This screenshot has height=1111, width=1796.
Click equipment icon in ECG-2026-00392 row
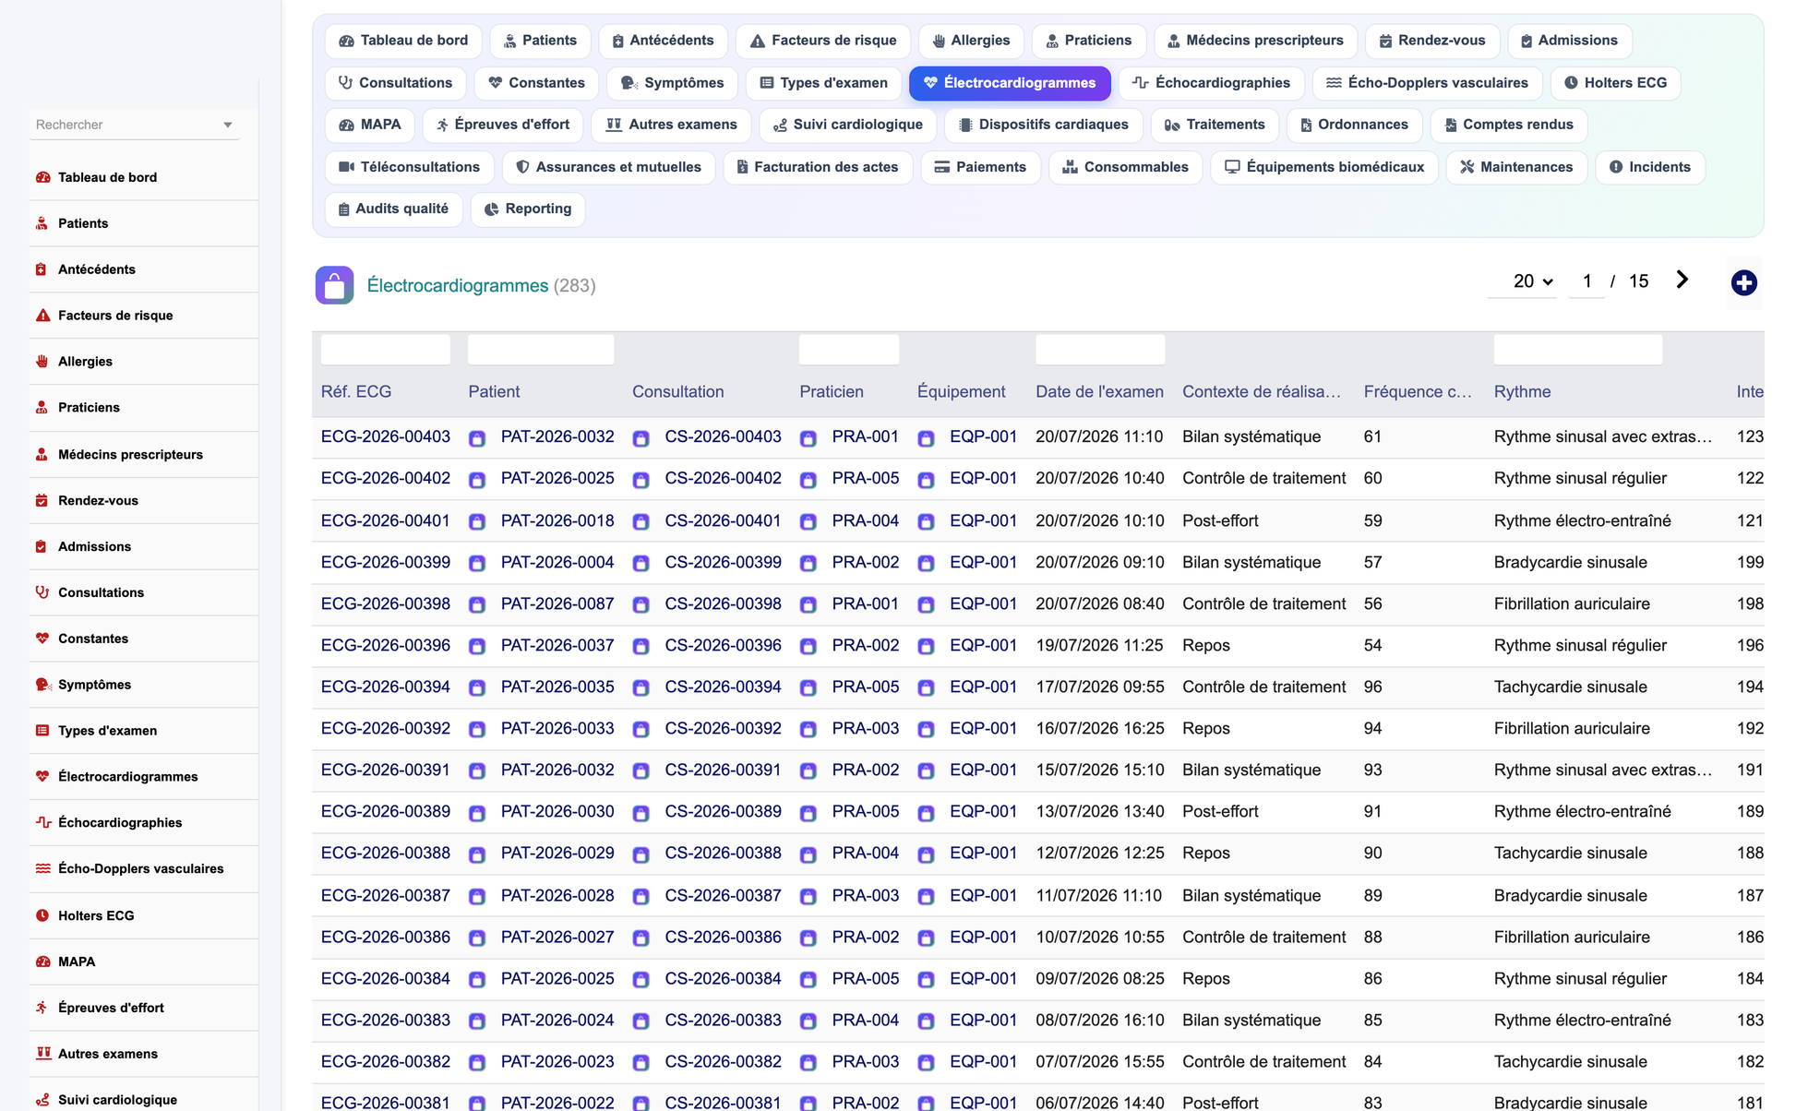(x=926, y=729)
